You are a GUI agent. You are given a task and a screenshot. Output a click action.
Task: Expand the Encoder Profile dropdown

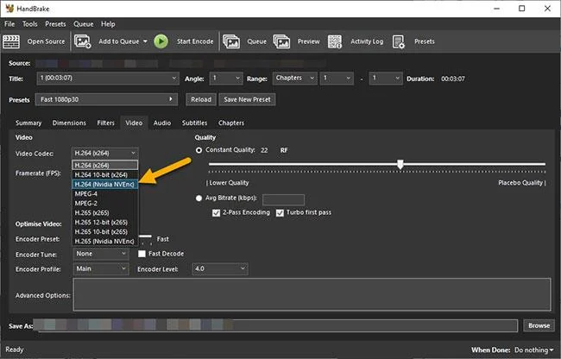tap(101, 269)
